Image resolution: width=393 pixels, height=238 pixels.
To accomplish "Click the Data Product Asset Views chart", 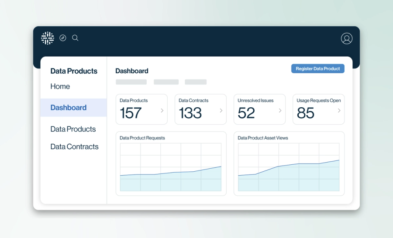I will pyautogui.click(x=289, y=167).
